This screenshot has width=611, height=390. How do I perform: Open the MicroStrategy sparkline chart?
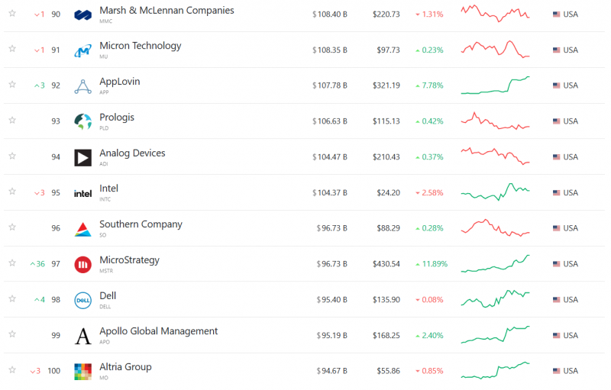point(495,263)
